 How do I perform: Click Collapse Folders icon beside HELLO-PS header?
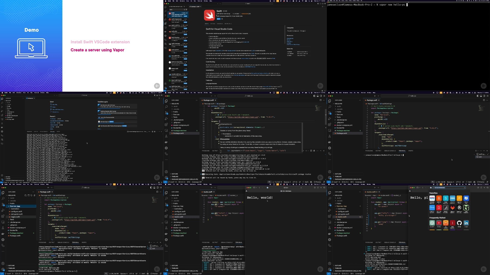pyautogui.click(x=34, y=195)
